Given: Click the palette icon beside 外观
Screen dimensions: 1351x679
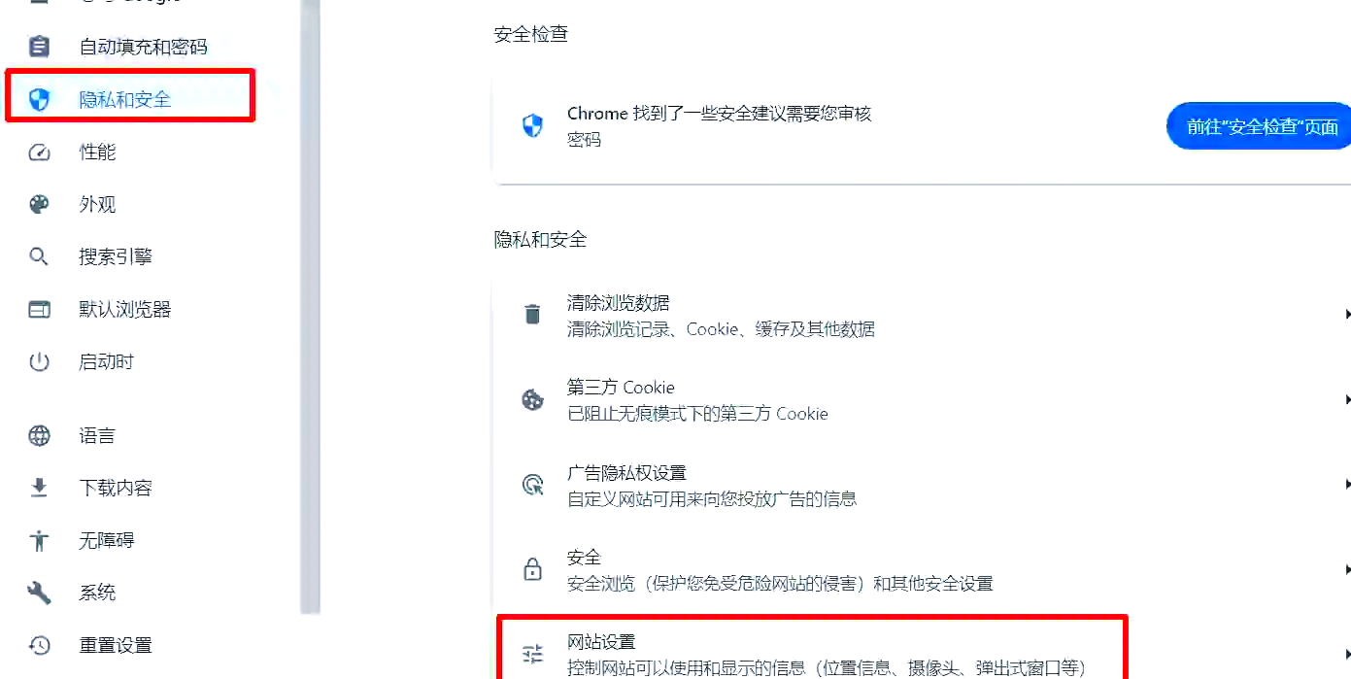Looking at the screenshot, I should click(39, 204).
